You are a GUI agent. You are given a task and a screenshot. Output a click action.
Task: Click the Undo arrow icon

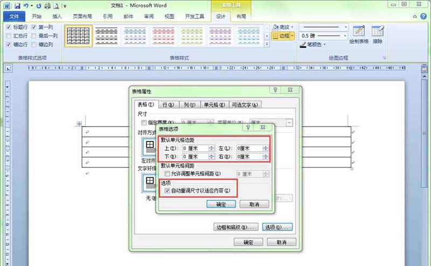point(26,5)
